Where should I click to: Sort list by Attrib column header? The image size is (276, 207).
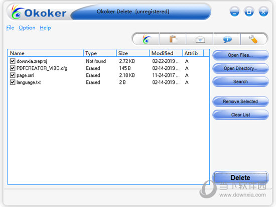click(x=193, y=53)
